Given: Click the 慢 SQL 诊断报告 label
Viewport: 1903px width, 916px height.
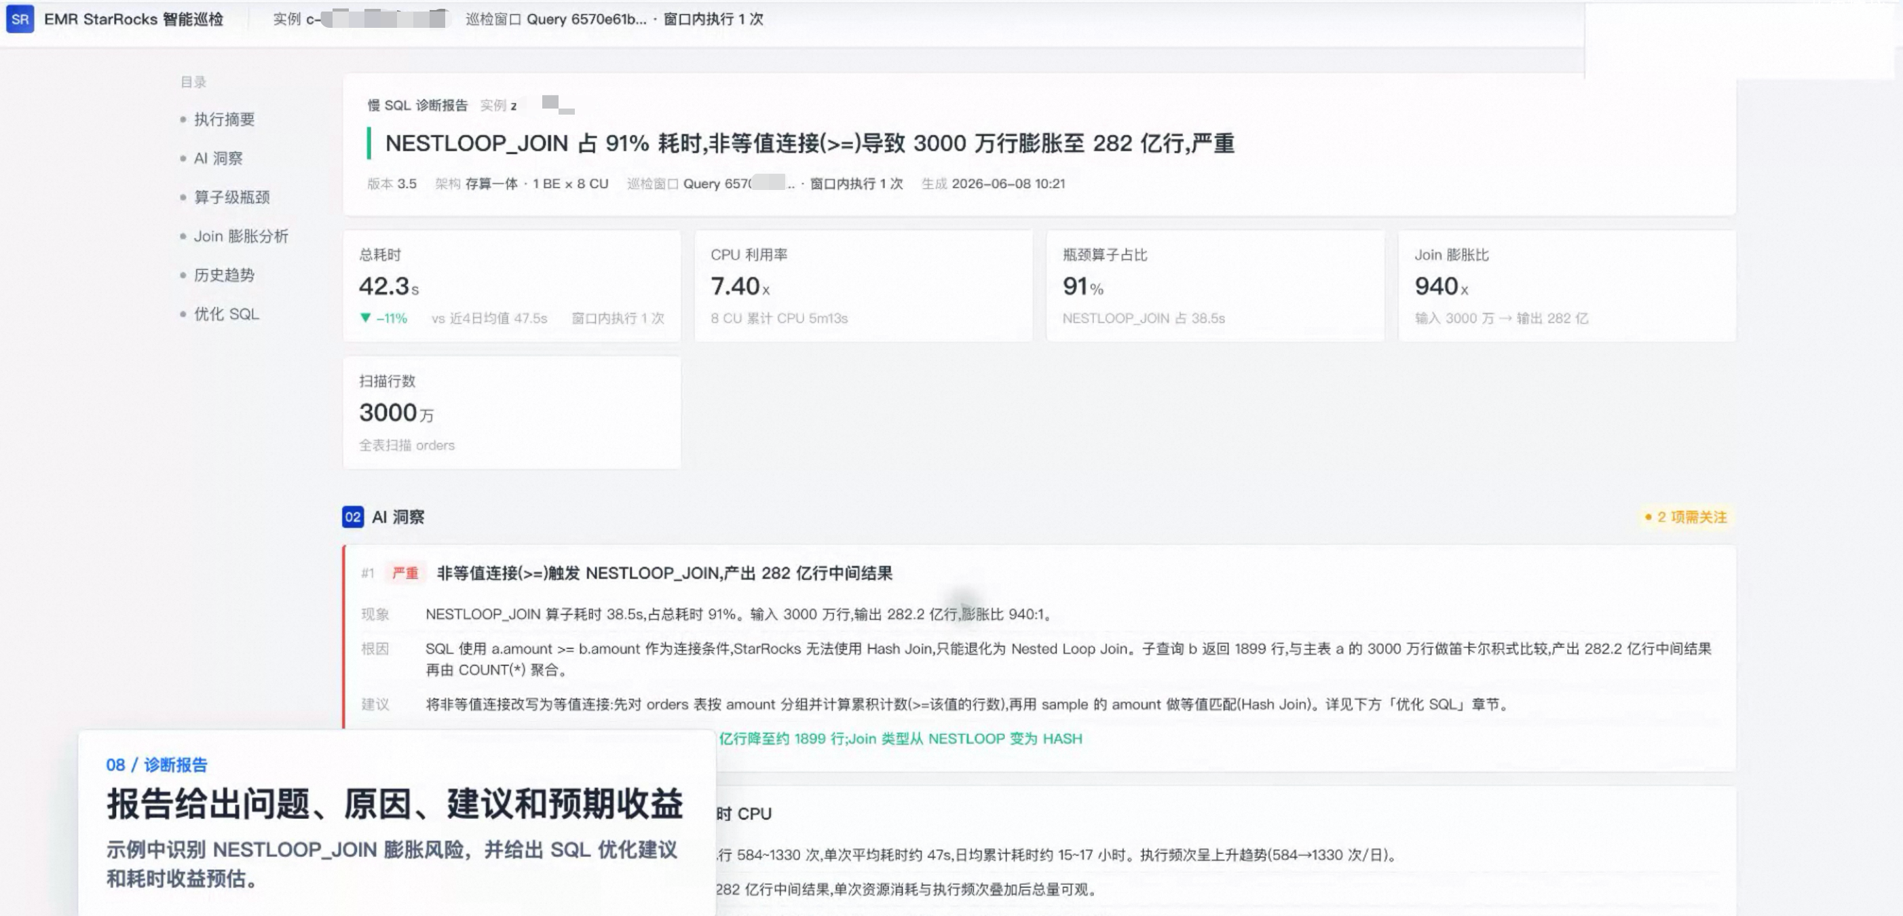Looking at the screenshot, I should point(417,106).
